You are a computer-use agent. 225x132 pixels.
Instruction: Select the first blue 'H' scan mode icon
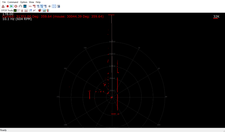click(38, 6)
